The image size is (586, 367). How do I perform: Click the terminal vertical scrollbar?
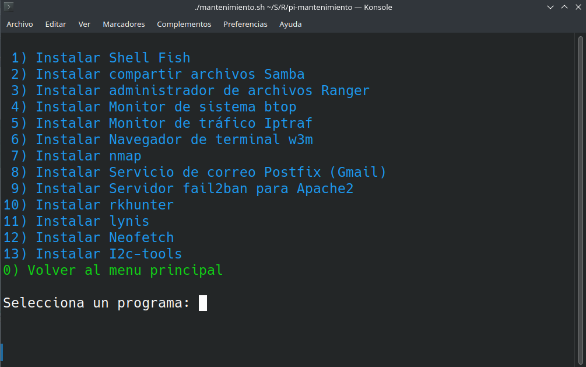580,200
